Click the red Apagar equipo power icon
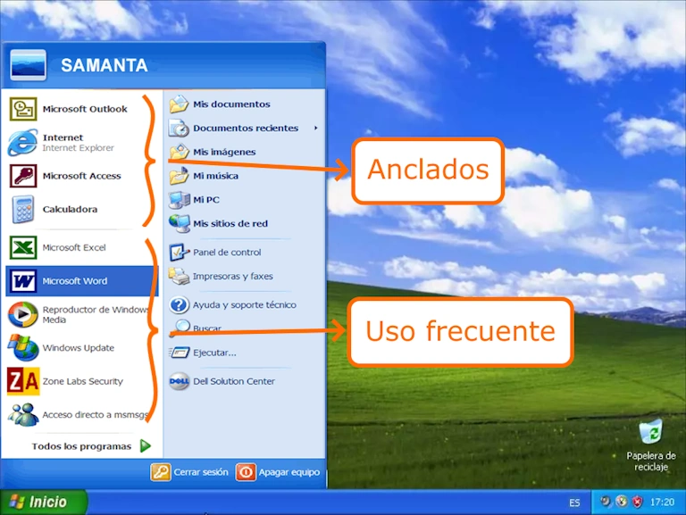 point(246,472)
